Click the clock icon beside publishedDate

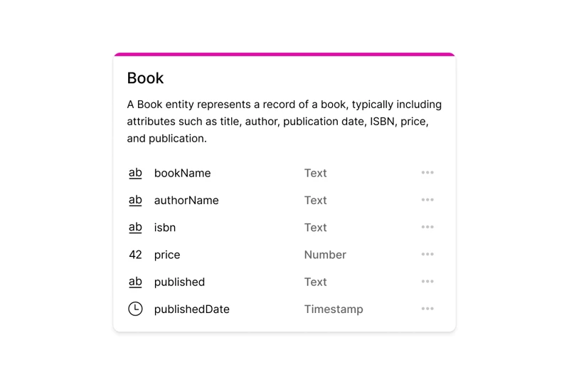pyautogui.click(x=135, y=309)
